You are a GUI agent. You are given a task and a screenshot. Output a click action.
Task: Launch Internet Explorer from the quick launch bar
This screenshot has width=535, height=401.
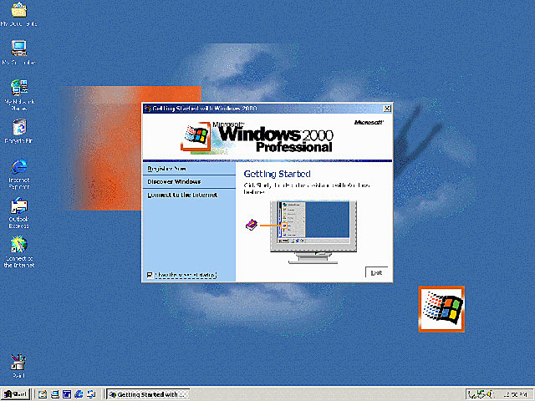tap(79, 394)
